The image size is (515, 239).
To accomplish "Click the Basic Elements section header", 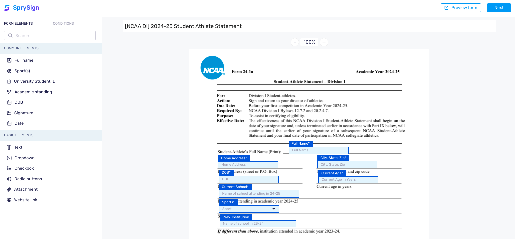I will click(51, 135).
